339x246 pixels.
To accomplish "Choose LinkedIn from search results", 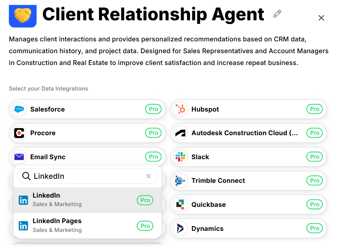I will click(87, 200).
